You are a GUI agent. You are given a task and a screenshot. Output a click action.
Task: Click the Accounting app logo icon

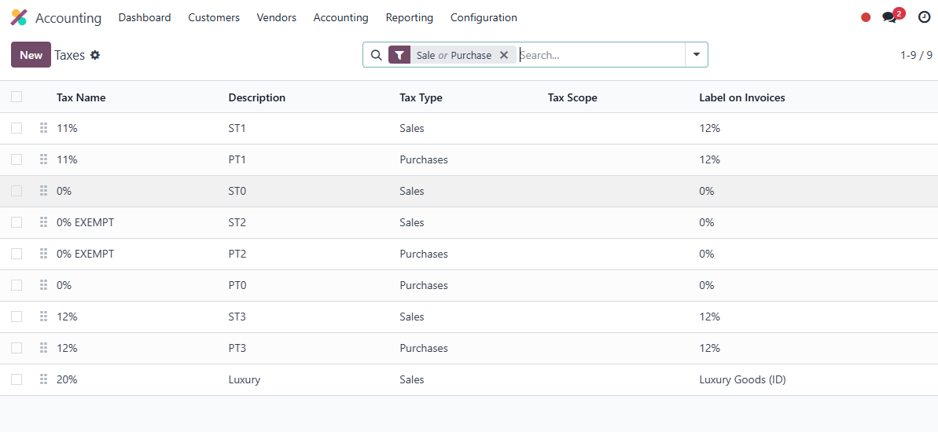(19, 17)
